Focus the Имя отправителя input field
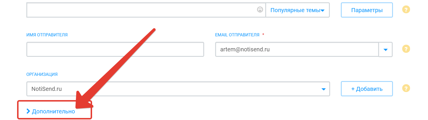428x120 pixels. 115,49
